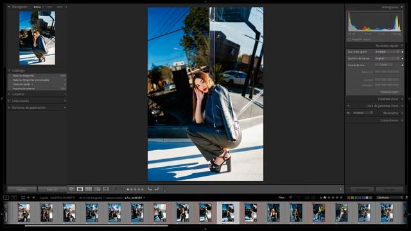Rotate photo clockwise

pos(157,189)
